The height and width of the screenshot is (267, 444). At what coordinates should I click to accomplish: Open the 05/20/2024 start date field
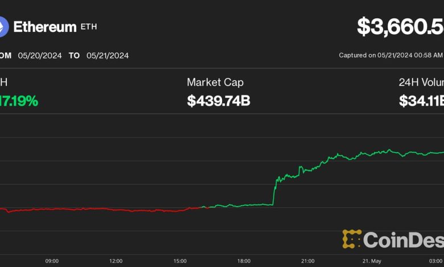(39, 56)
